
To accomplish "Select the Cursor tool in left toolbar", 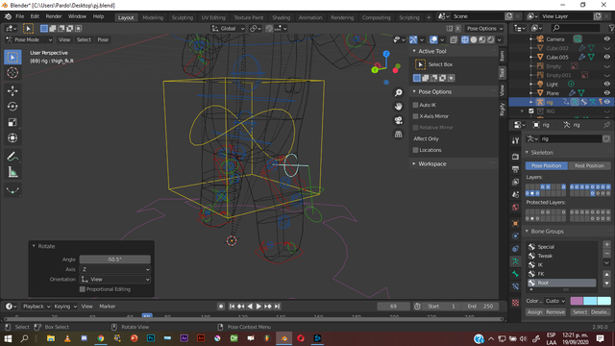I will (12, 73).
